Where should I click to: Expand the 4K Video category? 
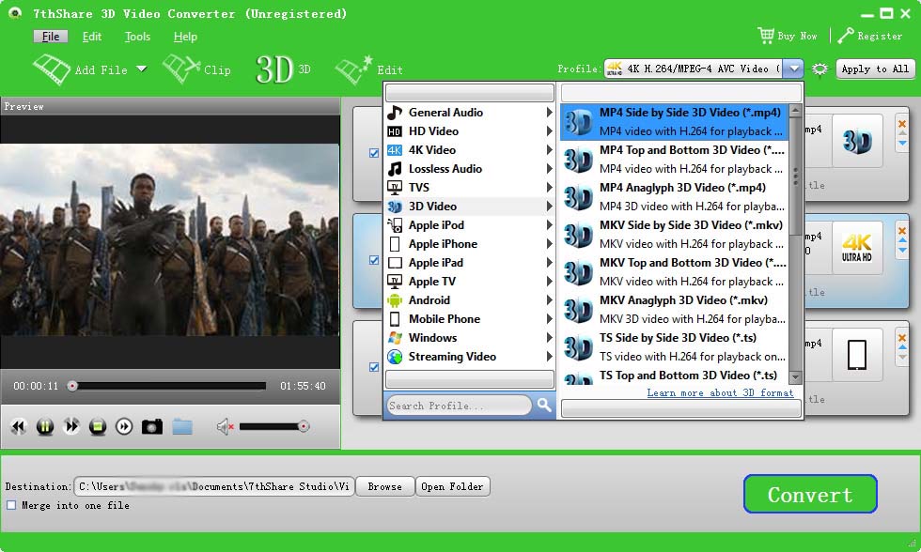[x=549, y=149]
